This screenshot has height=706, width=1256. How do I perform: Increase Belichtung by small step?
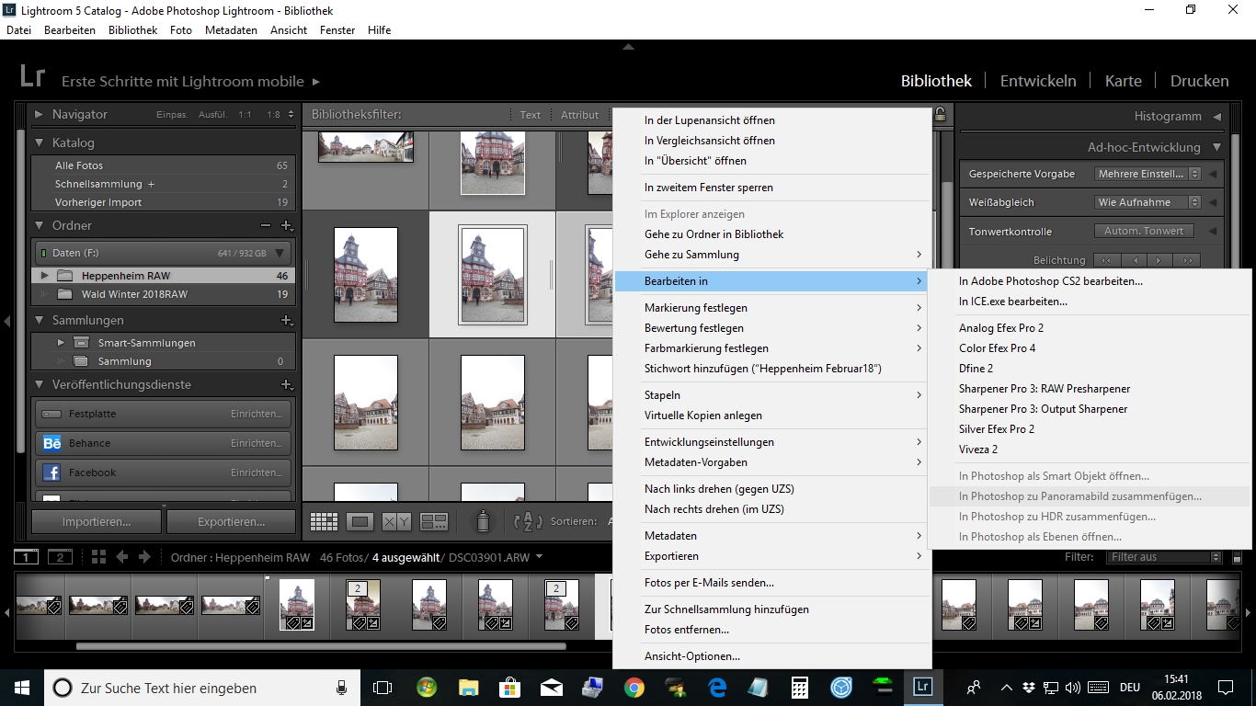[x=1160, y=260]
